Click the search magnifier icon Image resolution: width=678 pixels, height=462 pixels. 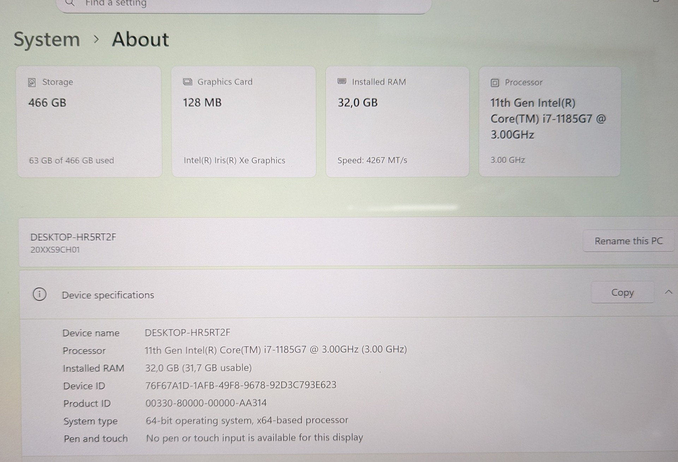coord(70,3)
